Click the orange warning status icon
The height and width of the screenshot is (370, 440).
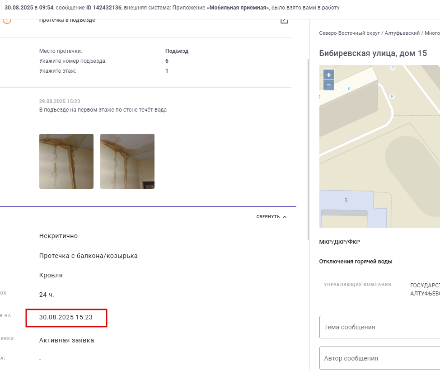click(7, 21)
